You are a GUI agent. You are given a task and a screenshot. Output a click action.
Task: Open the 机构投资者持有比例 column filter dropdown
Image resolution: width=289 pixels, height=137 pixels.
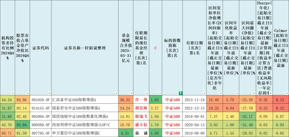[x=13, y=93]
